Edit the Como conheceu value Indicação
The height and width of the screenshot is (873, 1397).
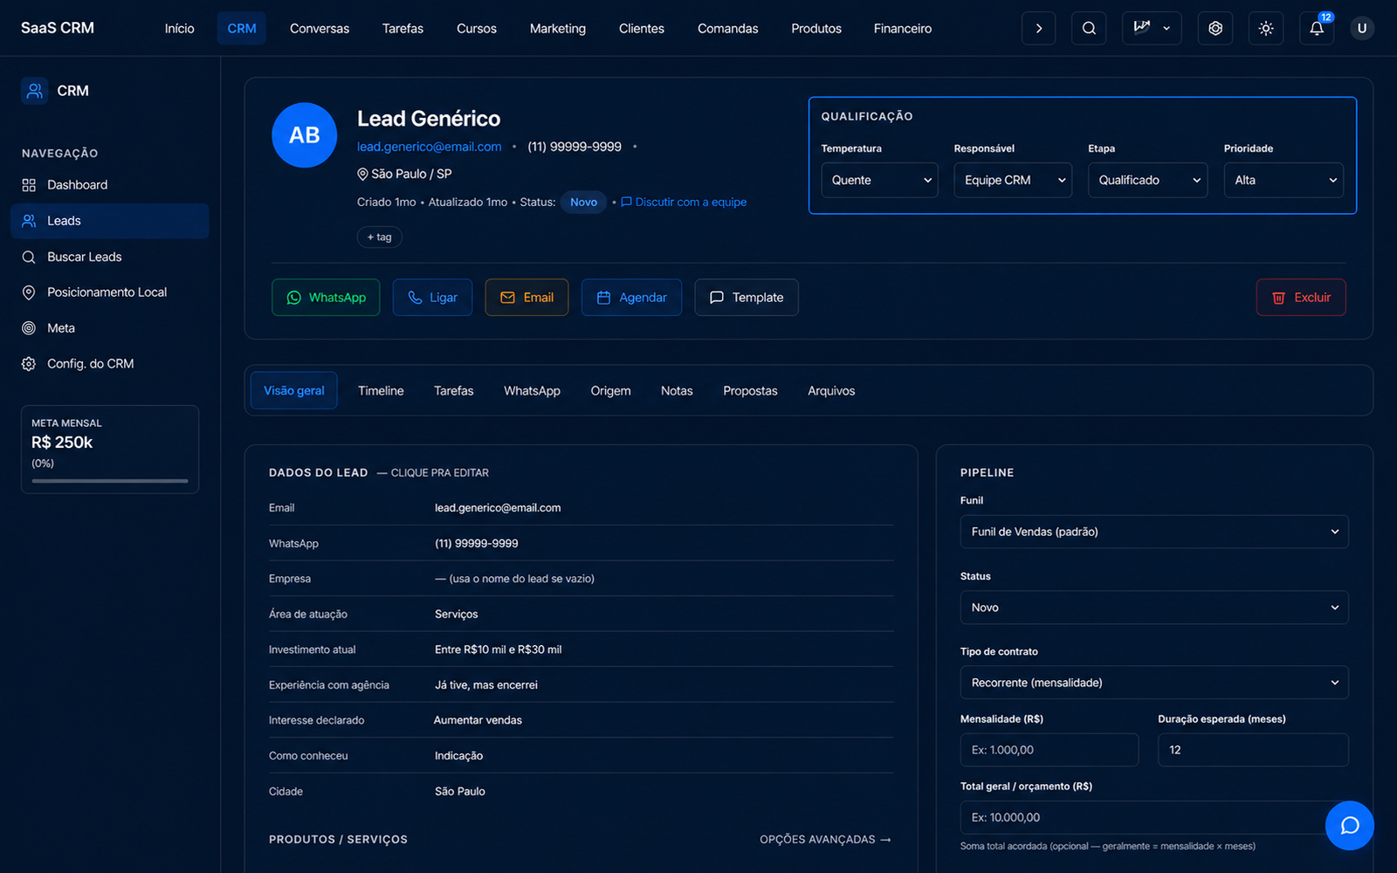tap(459, 756)
